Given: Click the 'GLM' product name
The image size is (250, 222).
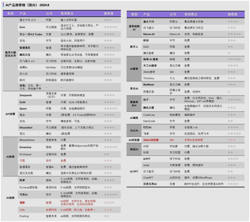Looking at the screenshot, I should click(x=23, y=102).
